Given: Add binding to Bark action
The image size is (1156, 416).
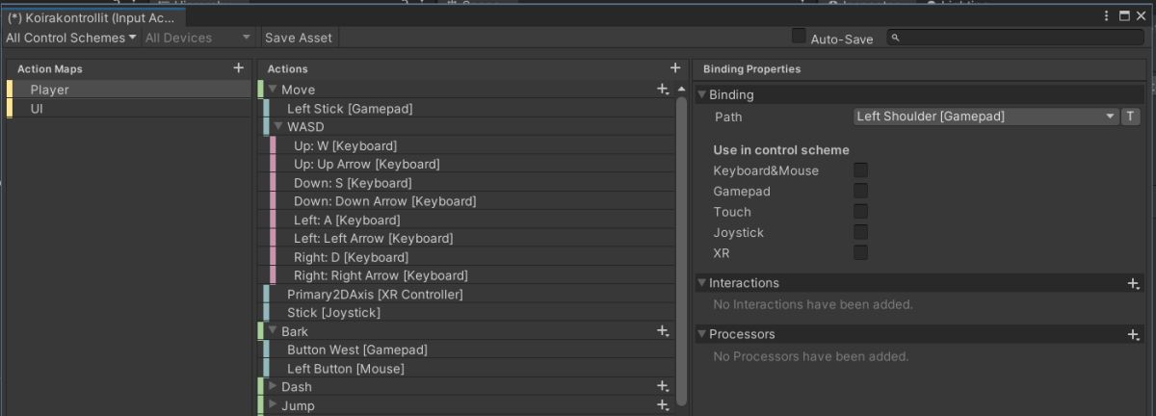Looking at the screenshot, I should tap(663, 331).
